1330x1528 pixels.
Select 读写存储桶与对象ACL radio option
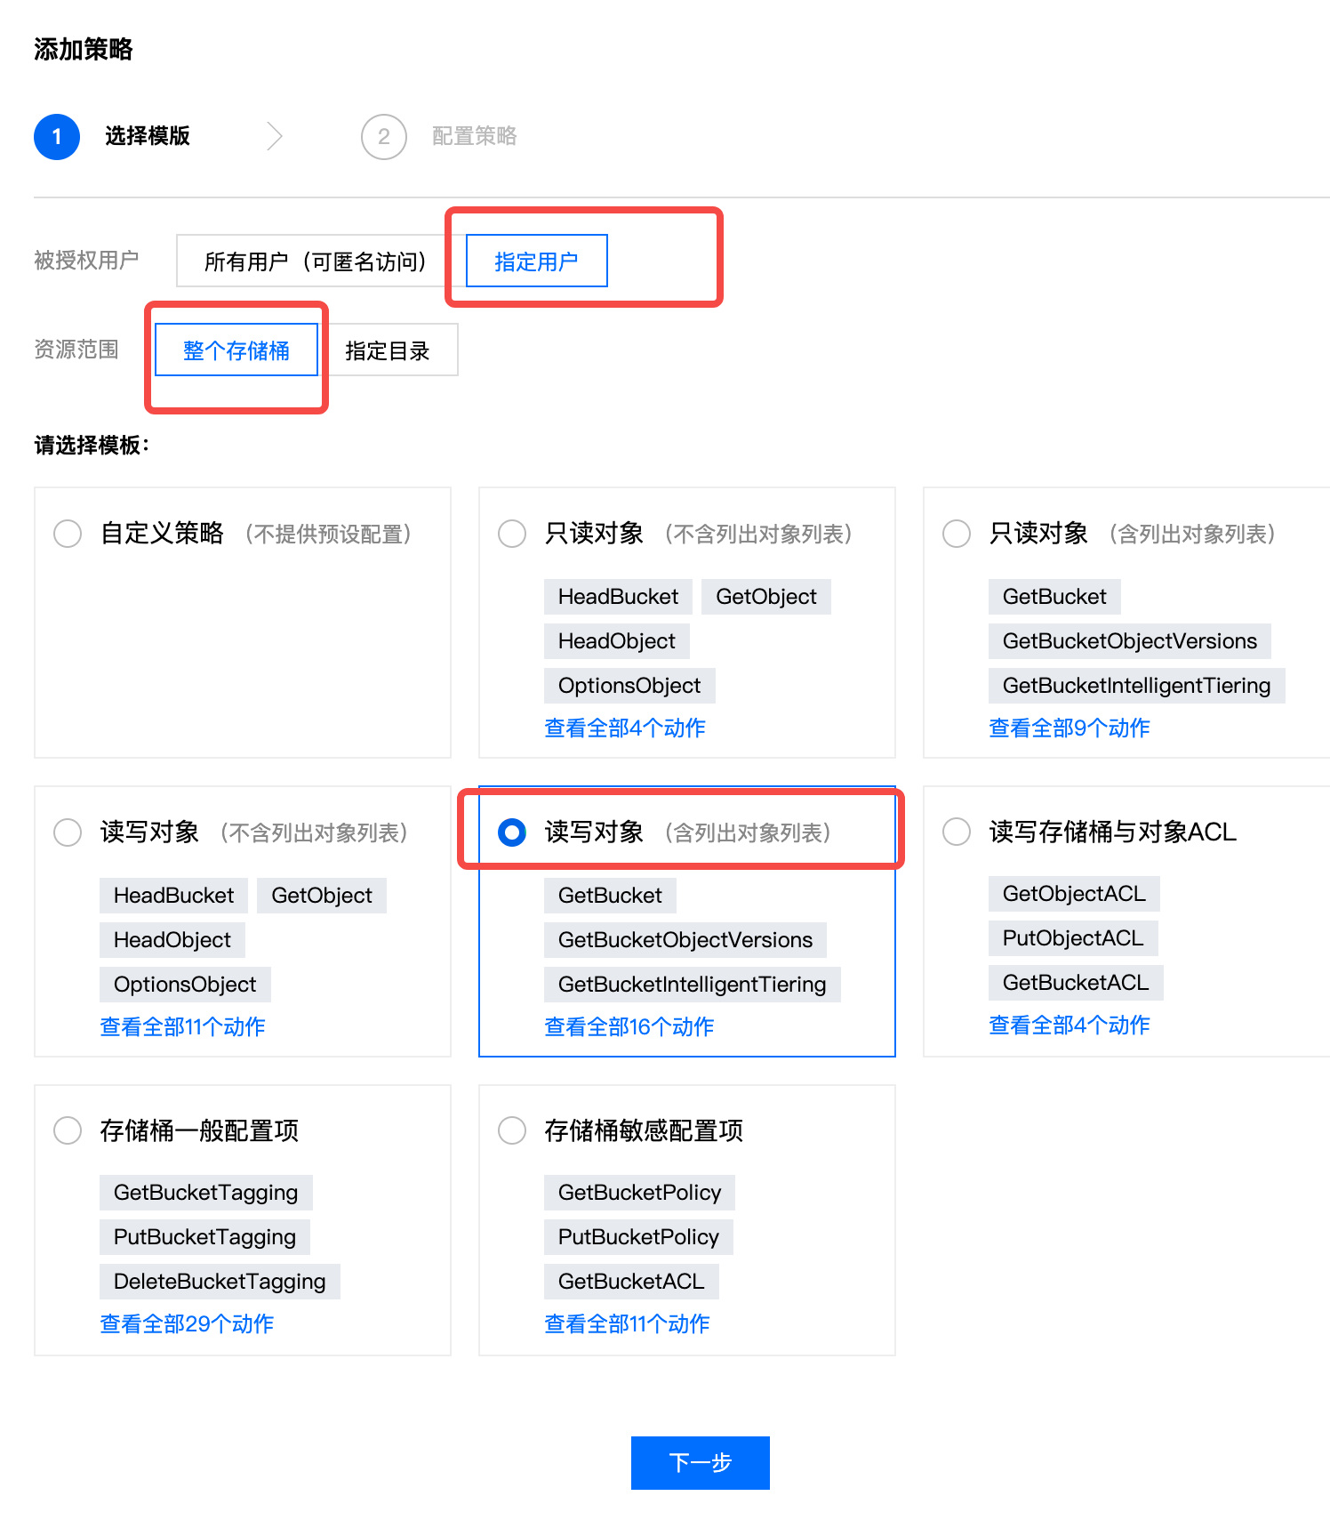point(957,832)
